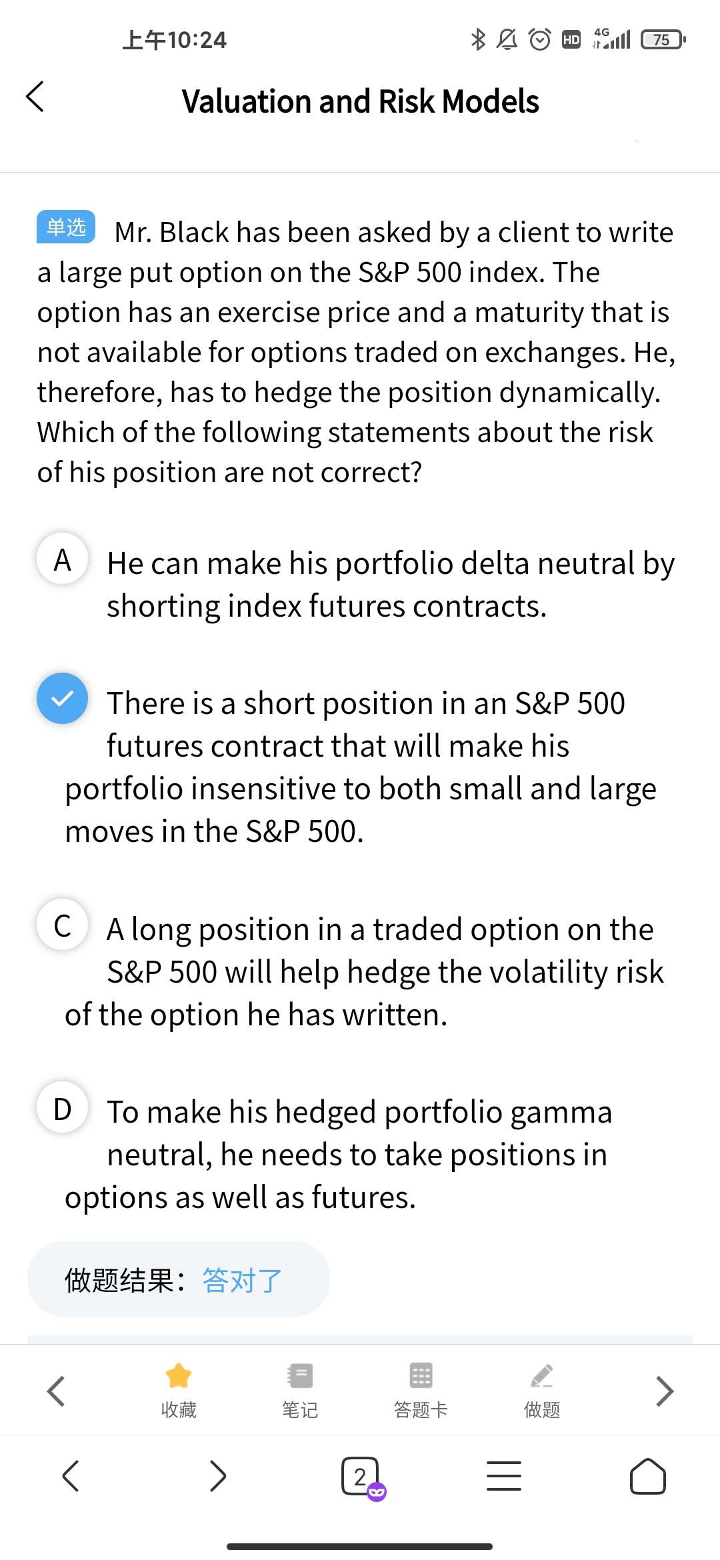Tap the browser home button icon
Image resolution: width=720 pixels, height=1560 pixels.
click(647, 1476)
